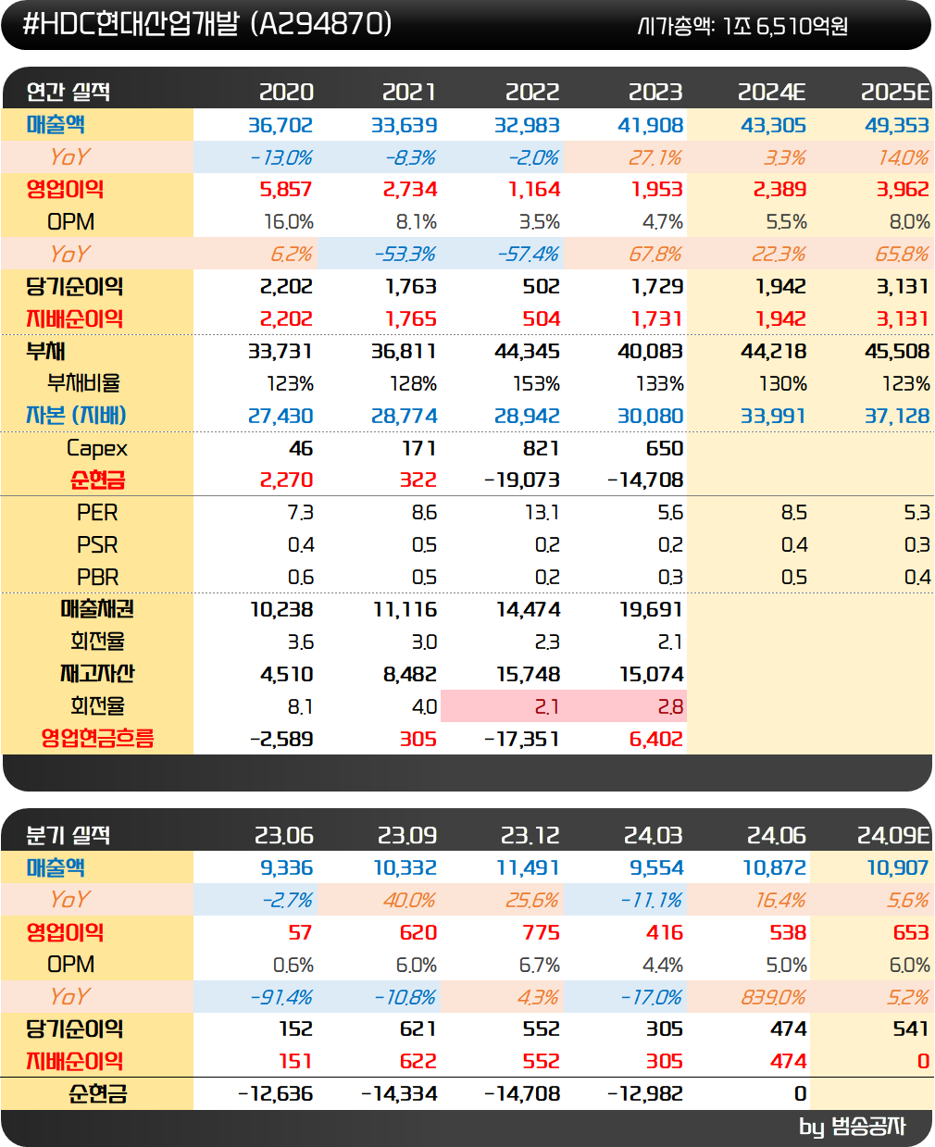This screenshot has width=935, height=1147.
Task: Select the quarterly 순현금 value -12,982
Action: click(x=645, y=1093)
